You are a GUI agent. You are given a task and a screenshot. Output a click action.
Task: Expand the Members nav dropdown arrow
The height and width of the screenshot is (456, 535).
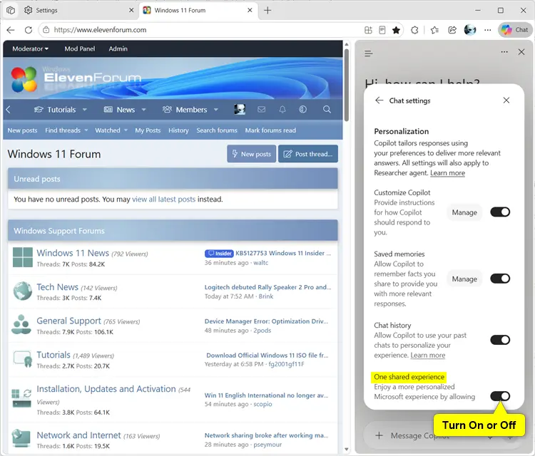(x=216, y=110)
